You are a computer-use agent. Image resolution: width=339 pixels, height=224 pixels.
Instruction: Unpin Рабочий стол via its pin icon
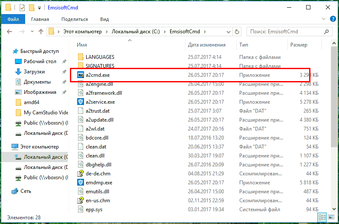[64, 61]
